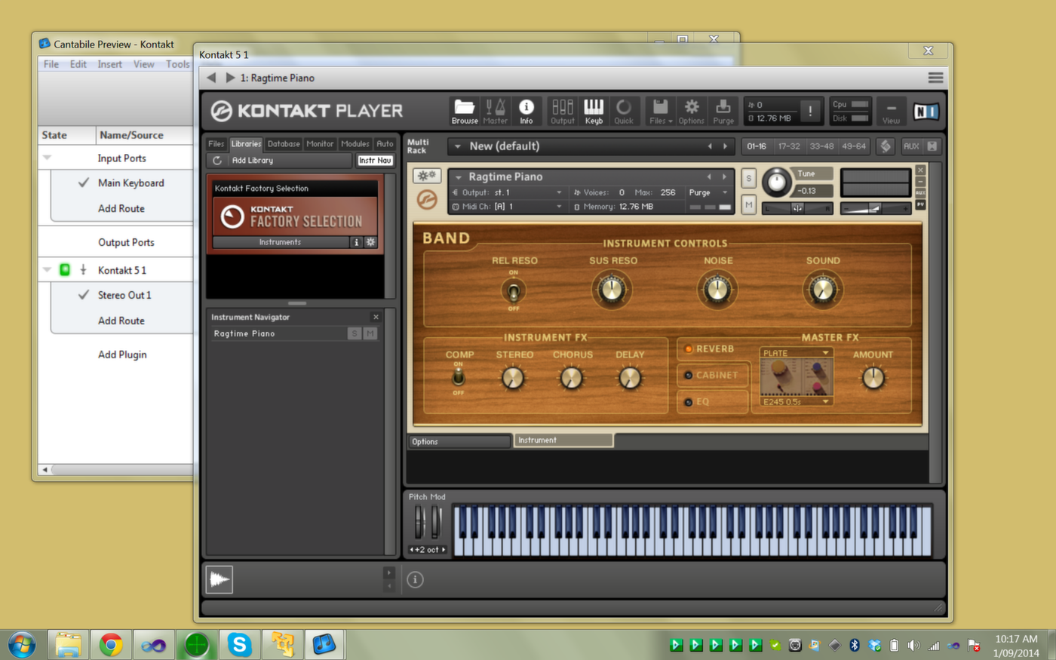Screen dimensions: 1056x660
Task: Open the Quick load browser
Action: coord(624,111)
